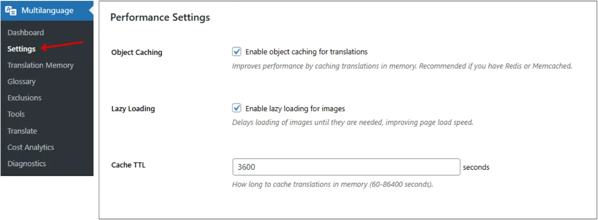This screenshot has width=598, height=220.
Task: Disable the lazy loading checkbox
Action: coord(236,108)
